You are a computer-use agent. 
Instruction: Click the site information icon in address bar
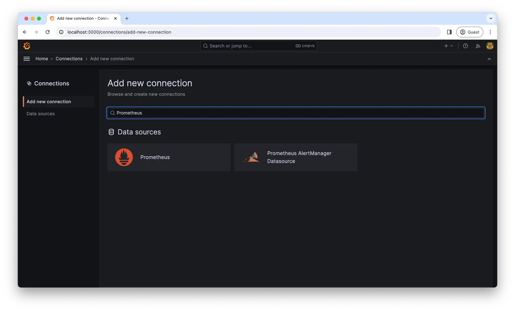61,32
